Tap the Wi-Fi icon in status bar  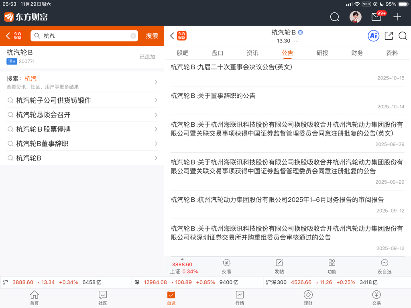[357, 4]
